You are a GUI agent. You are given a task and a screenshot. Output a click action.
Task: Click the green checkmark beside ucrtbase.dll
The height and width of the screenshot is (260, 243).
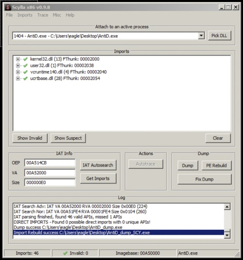[25, 78]
